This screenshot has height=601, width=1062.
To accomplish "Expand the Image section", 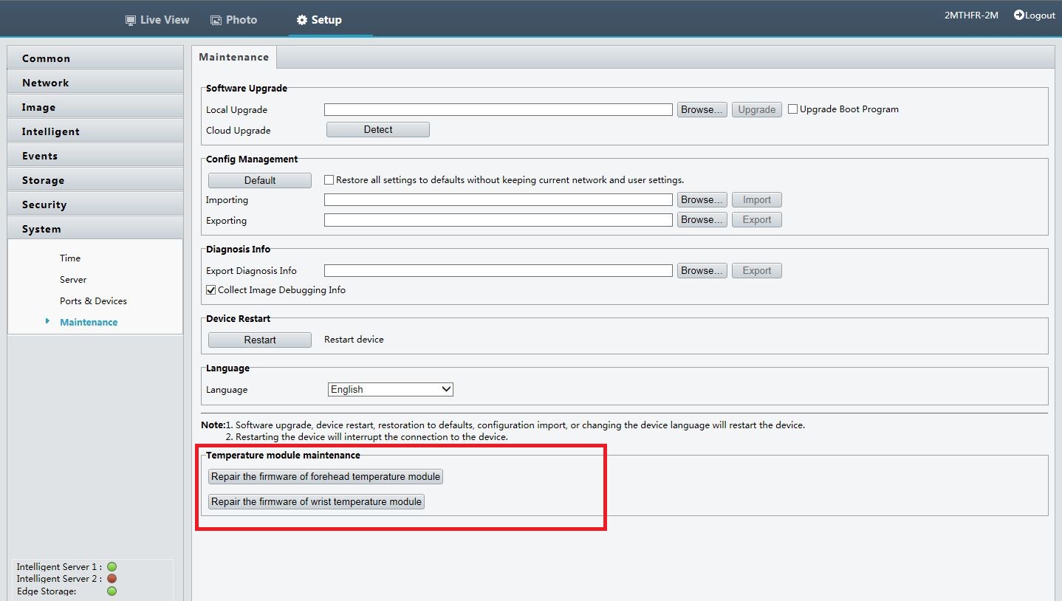I will click(95, 107).
